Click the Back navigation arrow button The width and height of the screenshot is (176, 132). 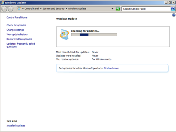coord(5,9)
